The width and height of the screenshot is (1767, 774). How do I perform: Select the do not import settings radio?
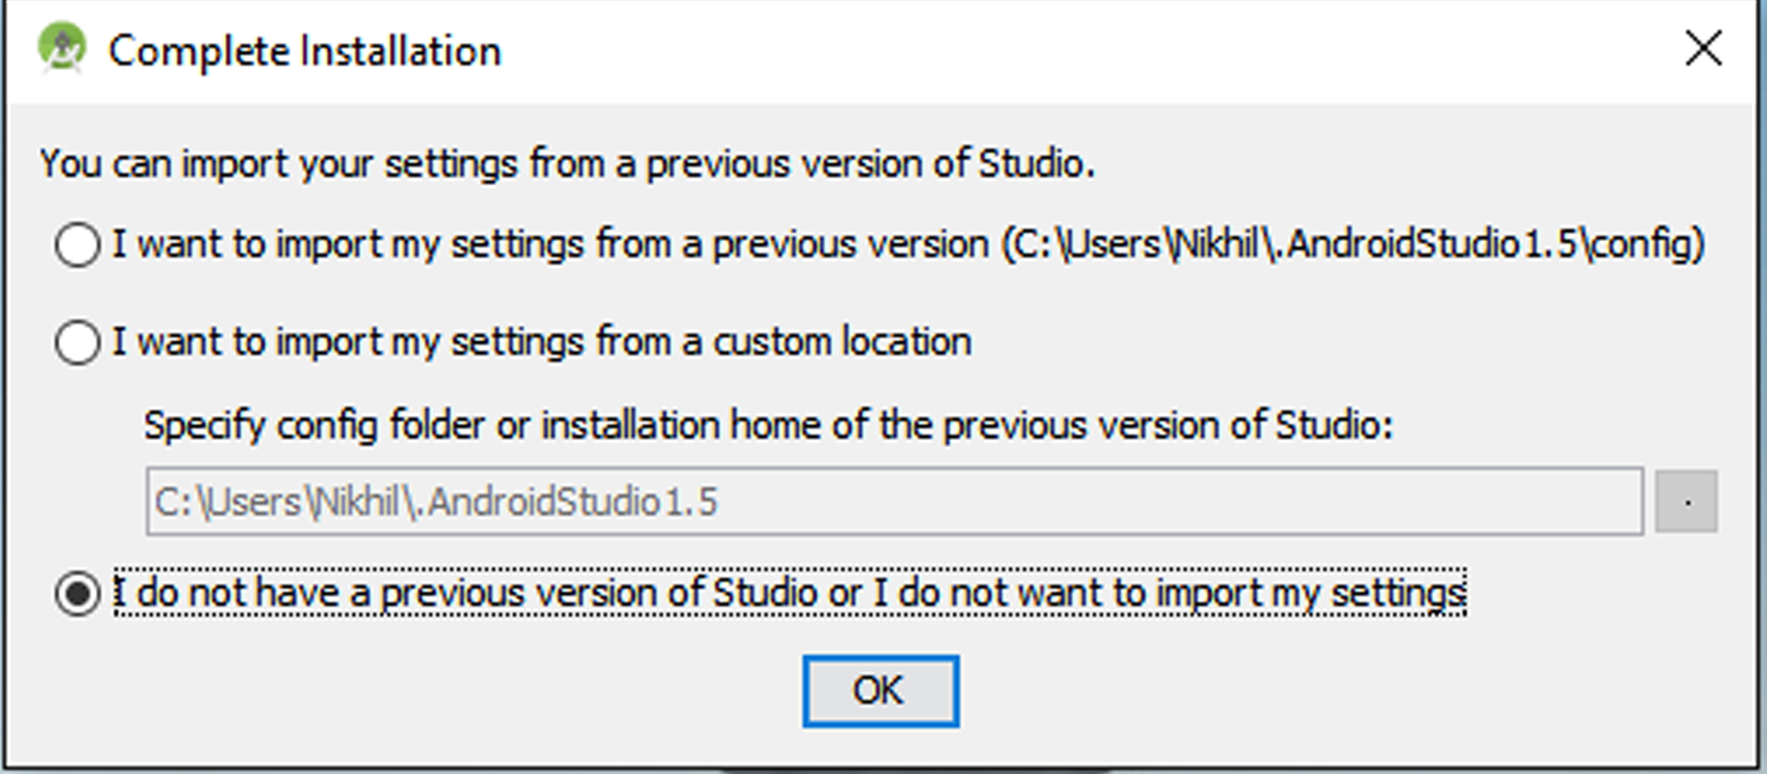click(78, 593)
